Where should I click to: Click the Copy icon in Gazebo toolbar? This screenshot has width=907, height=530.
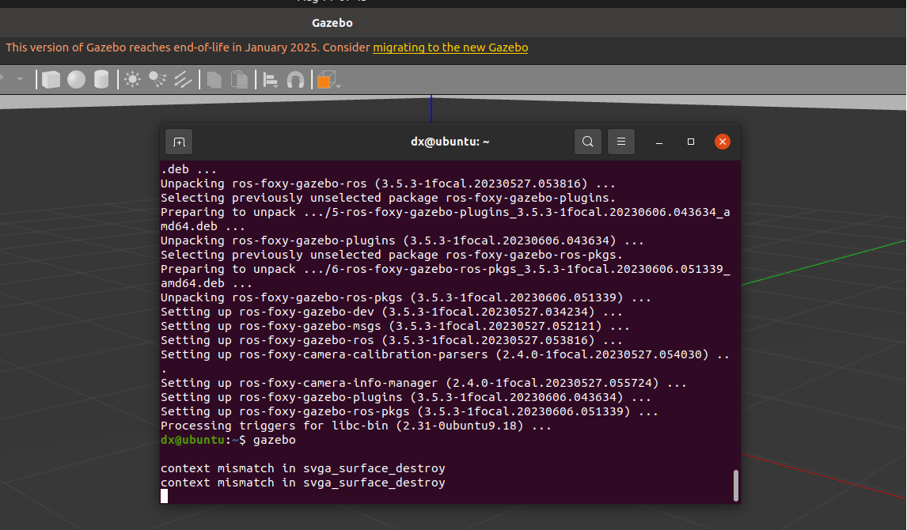[x=214, y=80]
